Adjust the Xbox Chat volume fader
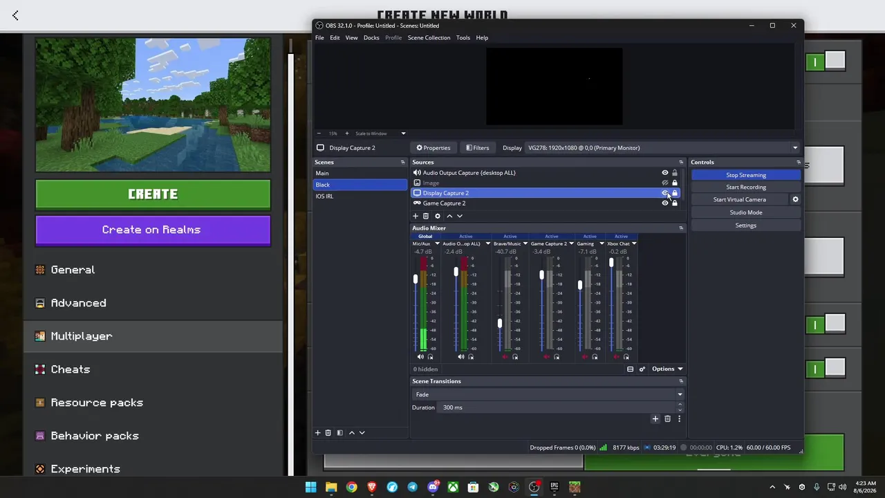This screenshot has height=498, width=885. pos(611,263)
